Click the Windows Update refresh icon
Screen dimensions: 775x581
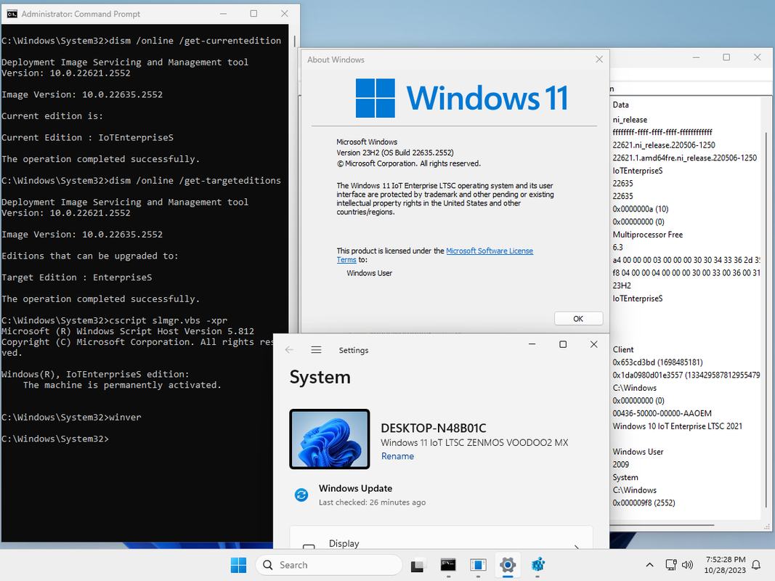click(x=301, y=495)
